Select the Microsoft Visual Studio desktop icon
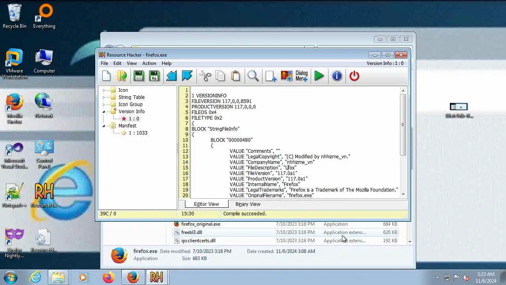This screenshot has width=506, height=285. (x=15, y=155)
